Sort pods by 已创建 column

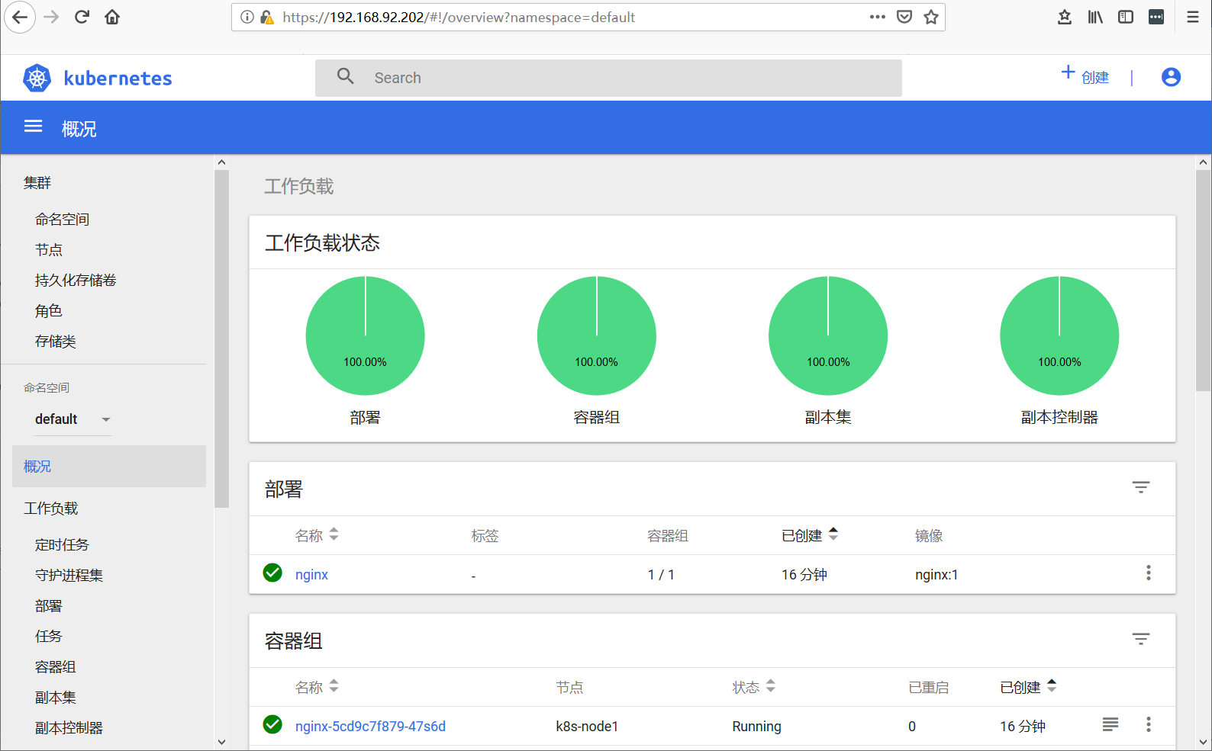1029,687
